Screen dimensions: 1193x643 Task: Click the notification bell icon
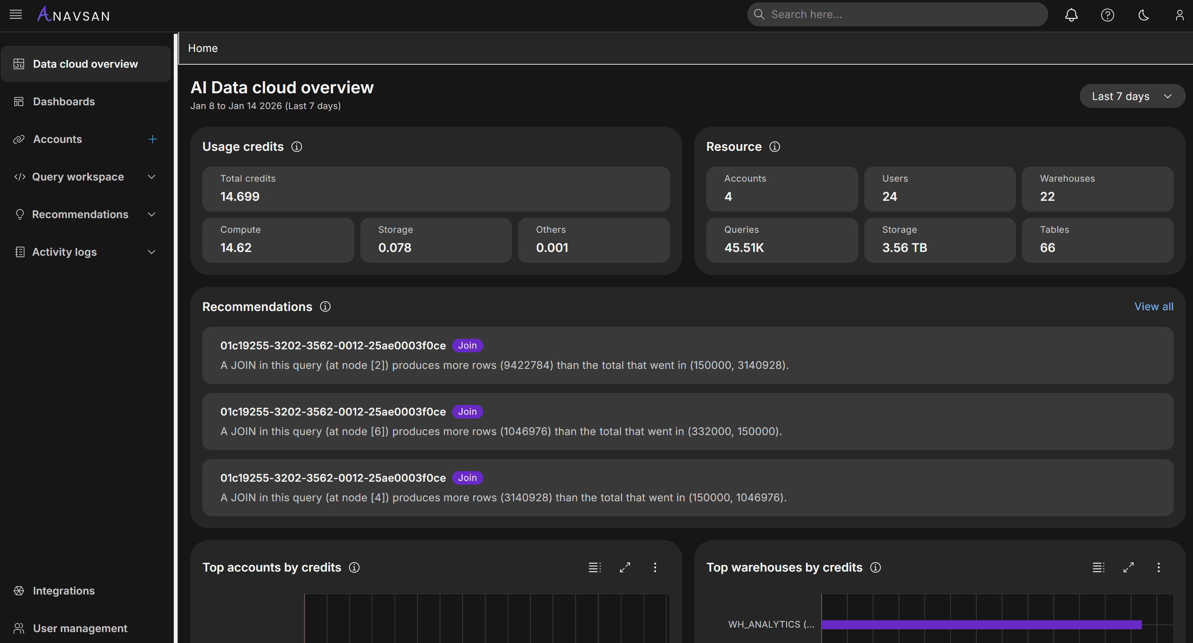(1071, 14)
